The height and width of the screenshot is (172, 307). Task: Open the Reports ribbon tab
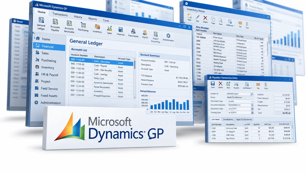tap(93, 19)
